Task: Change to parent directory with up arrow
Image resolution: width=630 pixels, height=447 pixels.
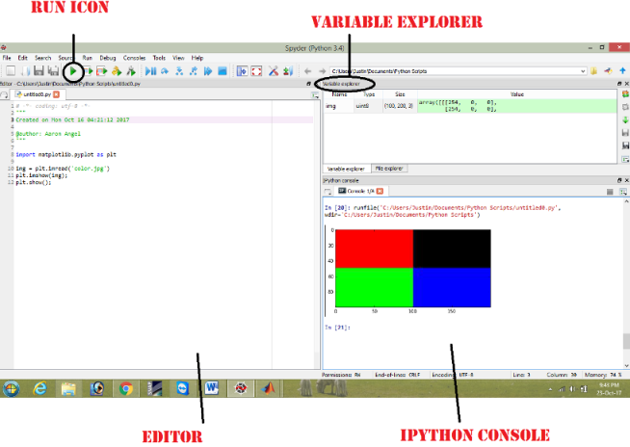Action: click(x=622, y=71)
